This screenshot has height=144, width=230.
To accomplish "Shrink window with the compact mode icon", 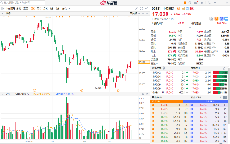I will click(x=209, y=3).
